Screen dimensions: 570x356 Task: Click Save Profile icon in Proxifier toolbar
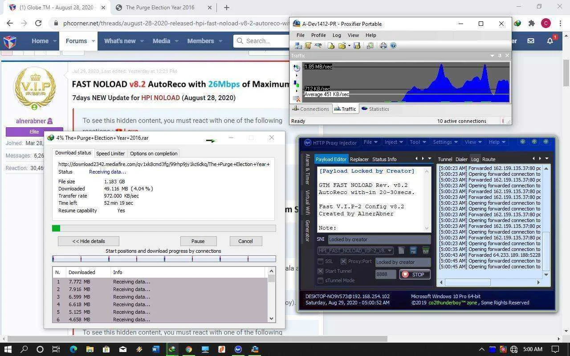357,45
